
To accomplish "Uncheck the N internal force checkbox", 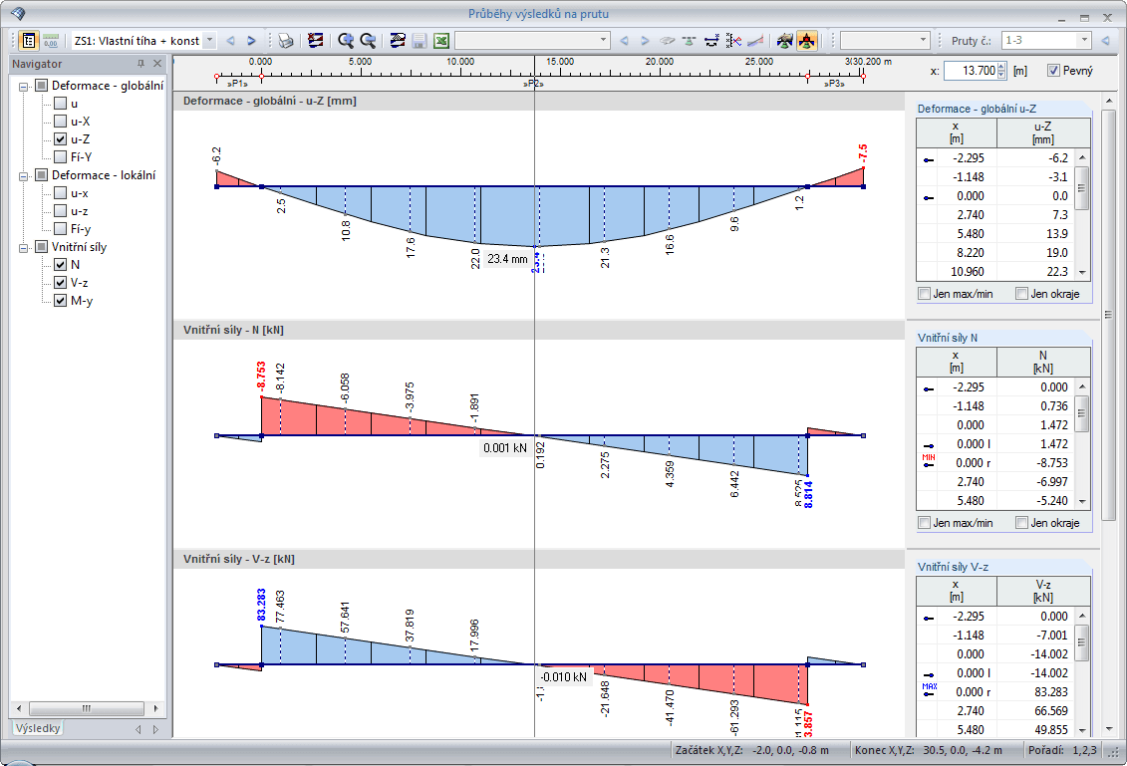I will pos(61,264).
